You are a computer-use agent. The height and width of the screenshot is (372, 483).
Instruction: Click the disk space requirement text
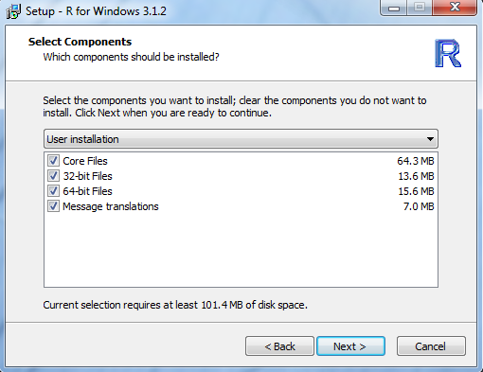(175, 305)
